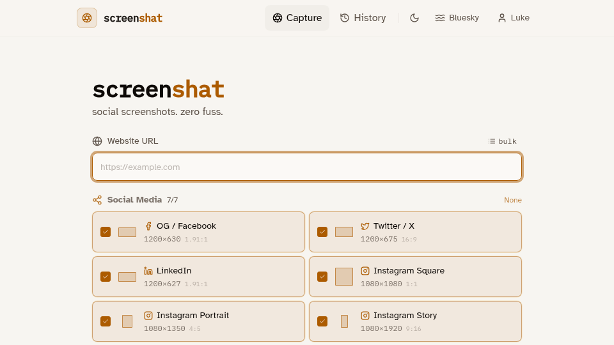Screen dimensions: 614x345
Task: Uncheck the Instagram Story checkbox
Action: [x=322, y=321]
